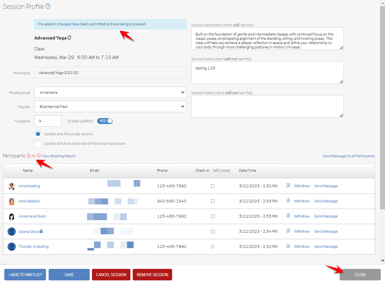
Task: Click the participants over-capacity warning icon
Action: (x=39, y=156)
